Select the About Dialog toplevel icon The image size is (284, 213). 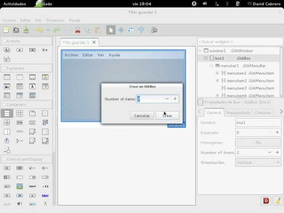45,77
